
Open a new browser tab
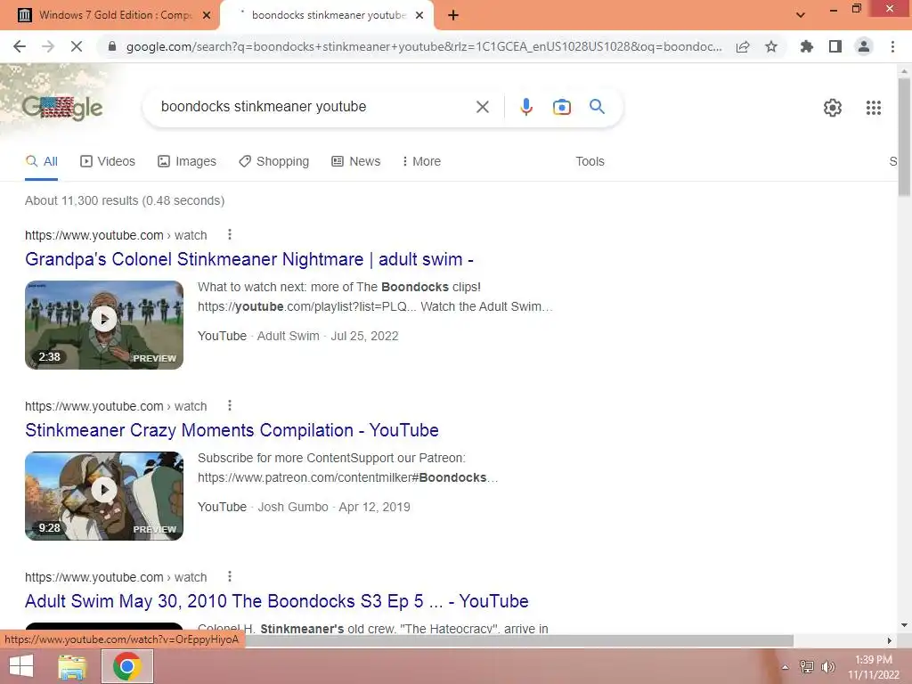pyautogui.click(x=453, y=16)
